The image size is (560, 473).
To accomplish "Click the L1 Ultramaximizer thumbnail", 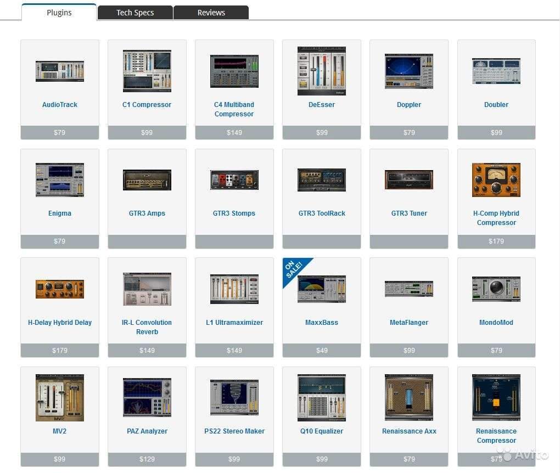I will (234, 289).
